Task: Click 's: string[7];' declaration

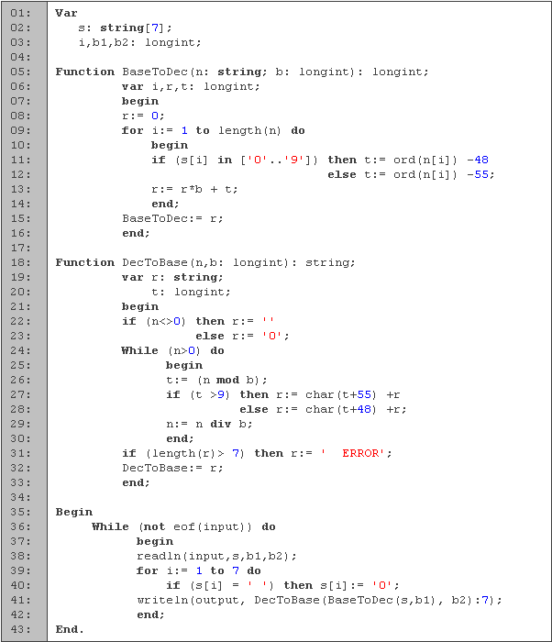Action: coord(126,28)
